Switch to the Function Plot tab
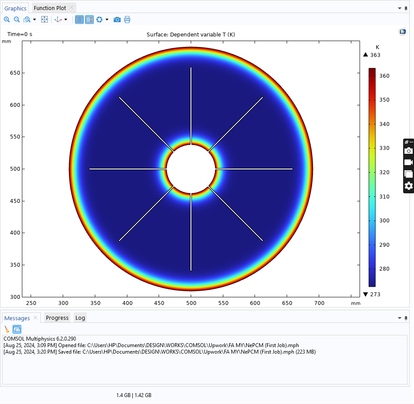 tap(50, 8)
